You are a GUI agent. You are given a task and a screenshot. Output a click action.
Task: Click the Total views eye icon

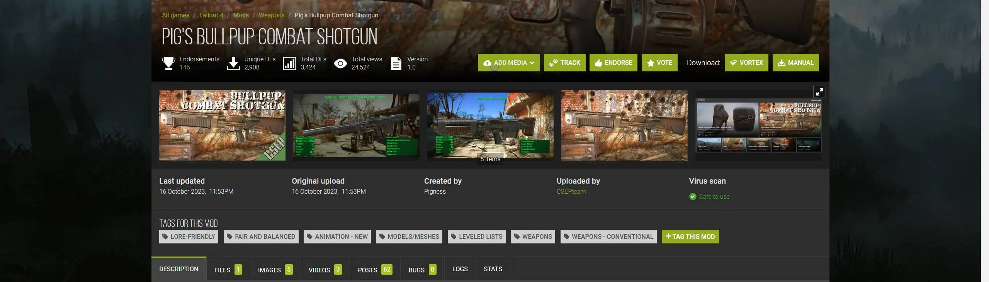pos(340,64)
